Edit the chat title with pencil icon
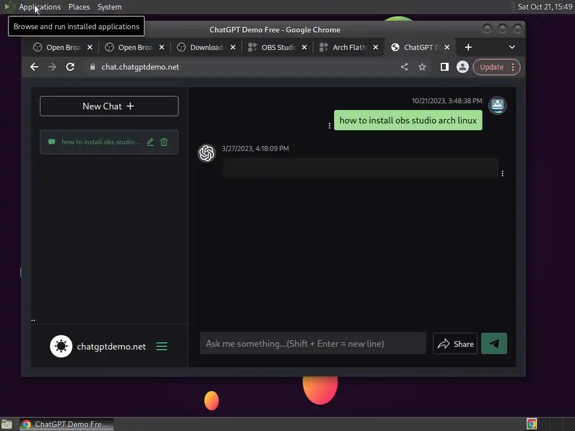Image resolution: width=575 pixels, height=431 pixels. point(150,142)
